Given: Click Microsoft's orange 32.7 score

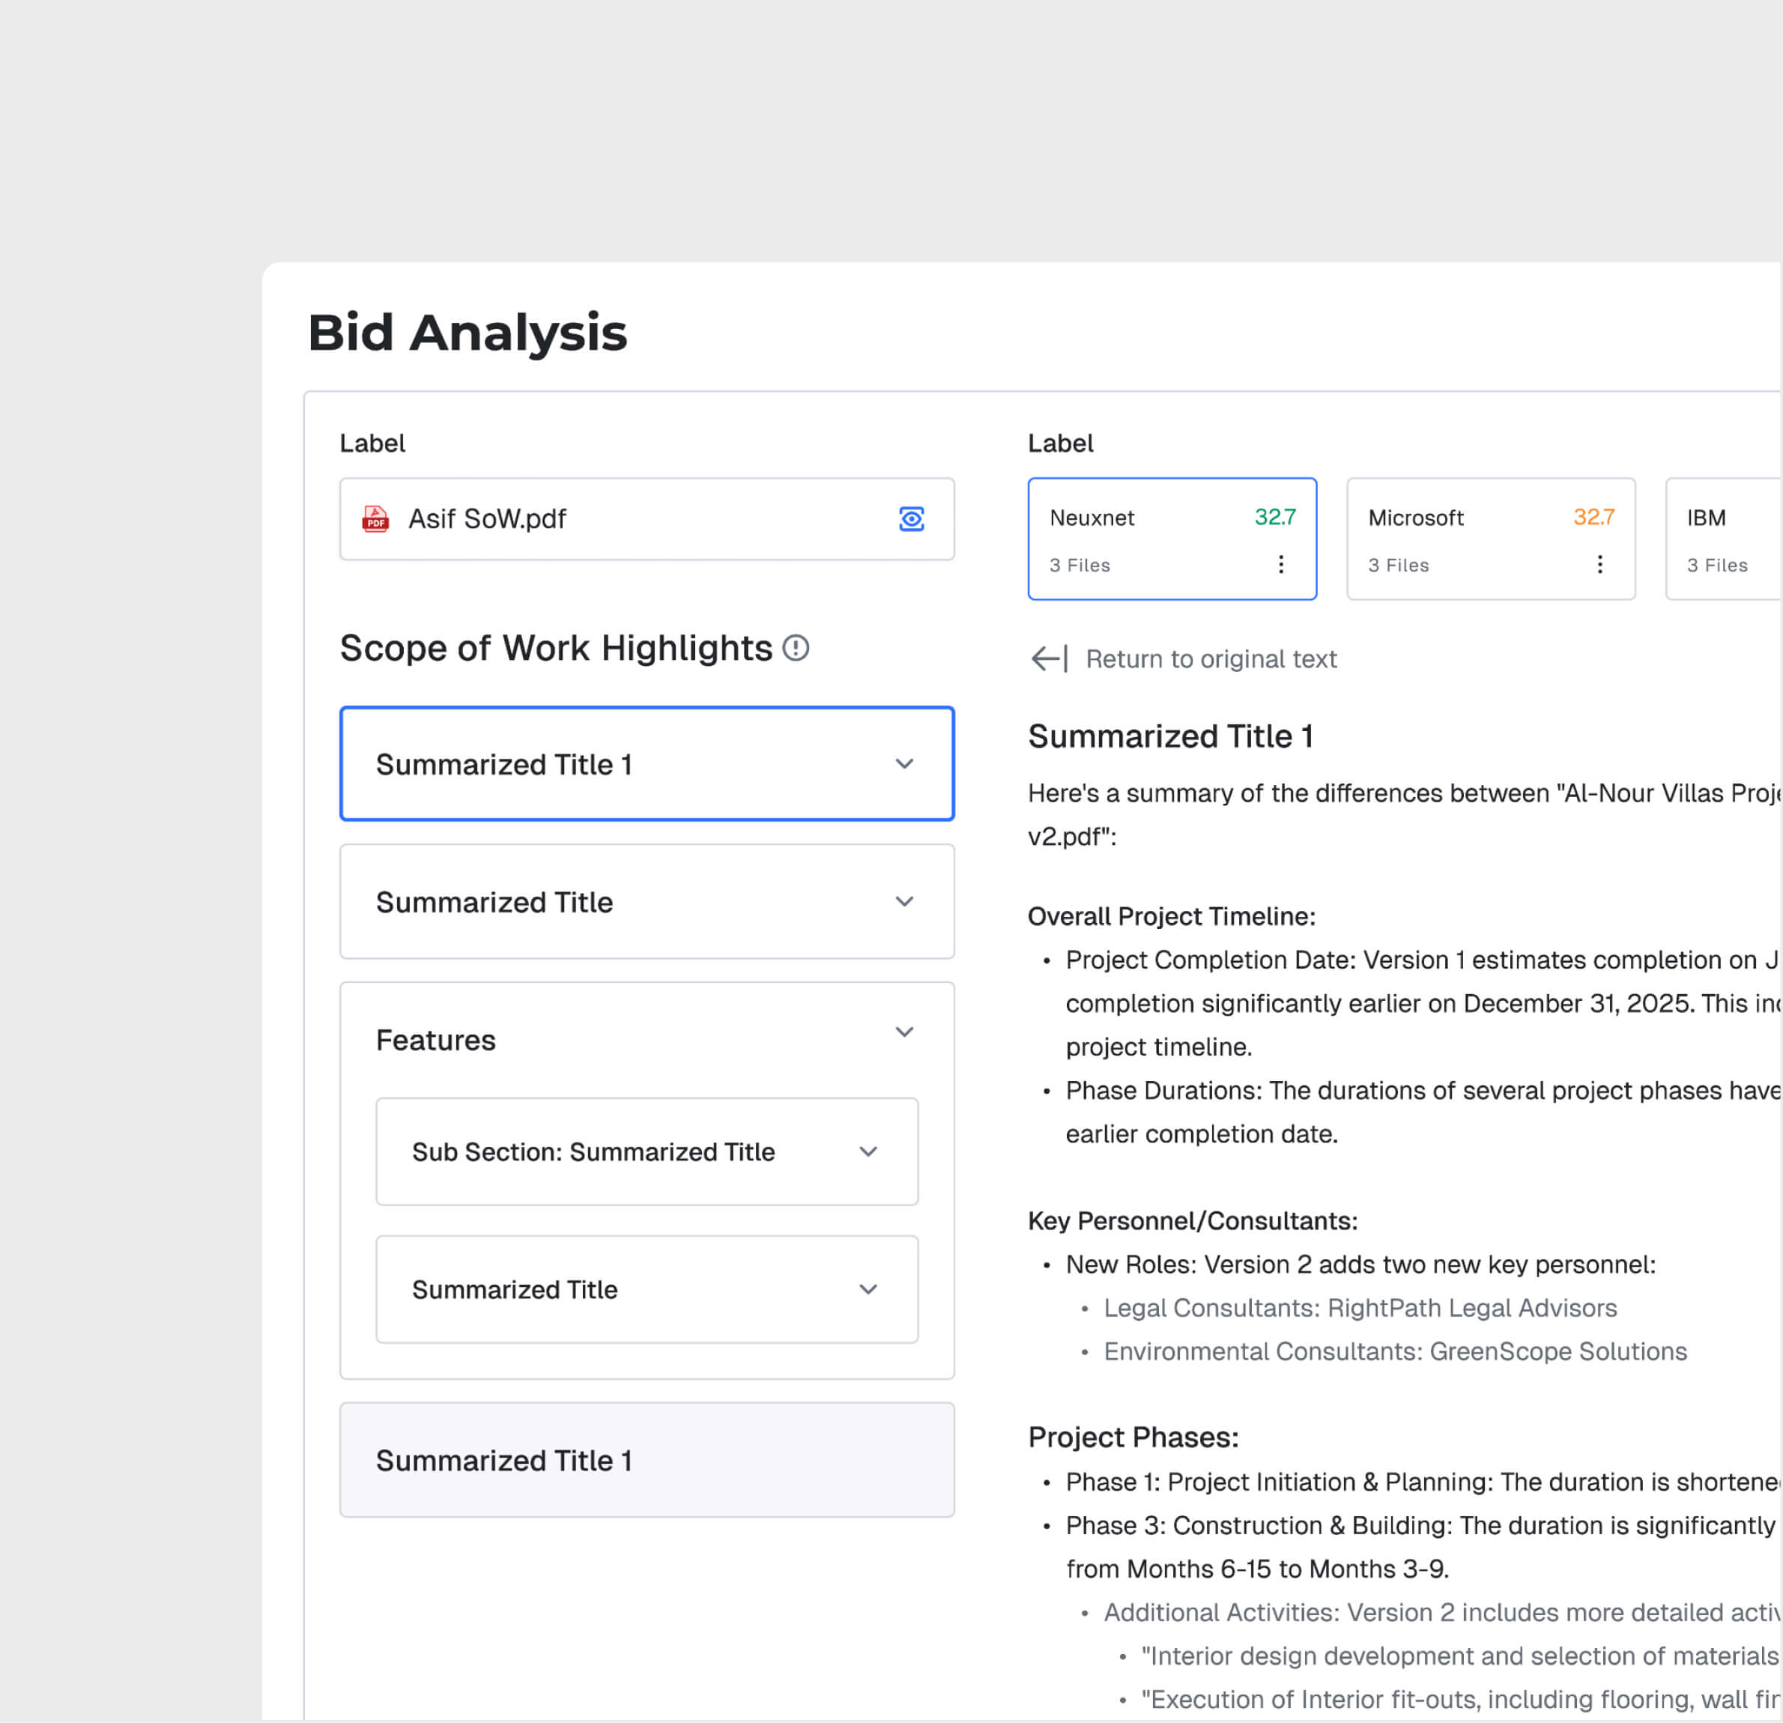Looking at the screenshot, I should 1593,517.
